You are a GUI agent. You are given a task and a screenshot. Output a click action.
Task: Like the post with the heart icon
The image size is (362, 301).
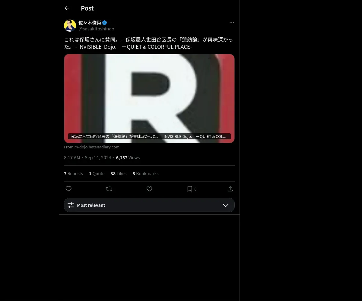click(x=149, y=189)
